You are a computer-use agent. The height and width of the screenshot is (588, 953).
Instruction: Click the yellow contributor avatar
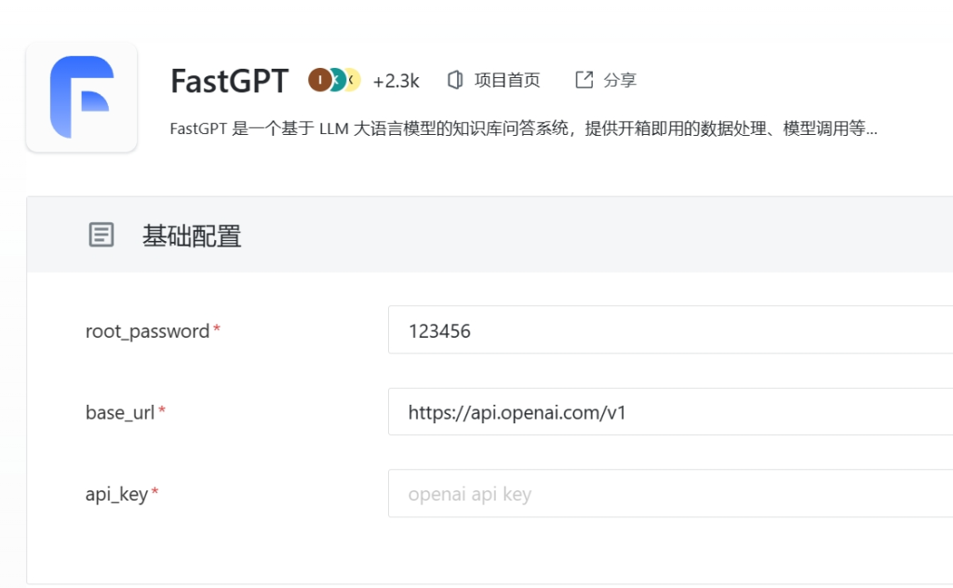(353, 80)
